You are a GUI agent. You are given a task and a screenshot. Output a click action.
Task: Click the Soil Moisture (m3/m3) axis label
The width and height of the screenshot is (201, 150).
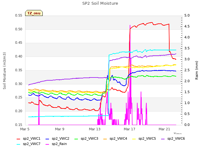[x=4, y=71]
